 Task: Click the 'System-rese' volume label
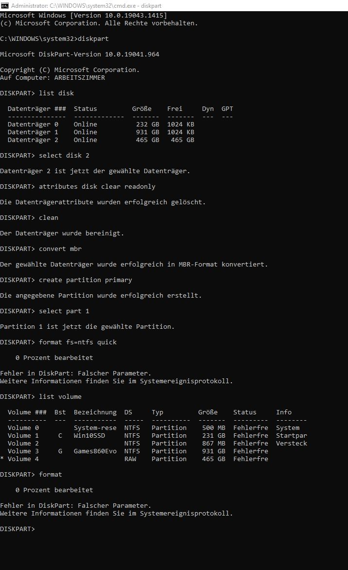(x=95, y=428)
